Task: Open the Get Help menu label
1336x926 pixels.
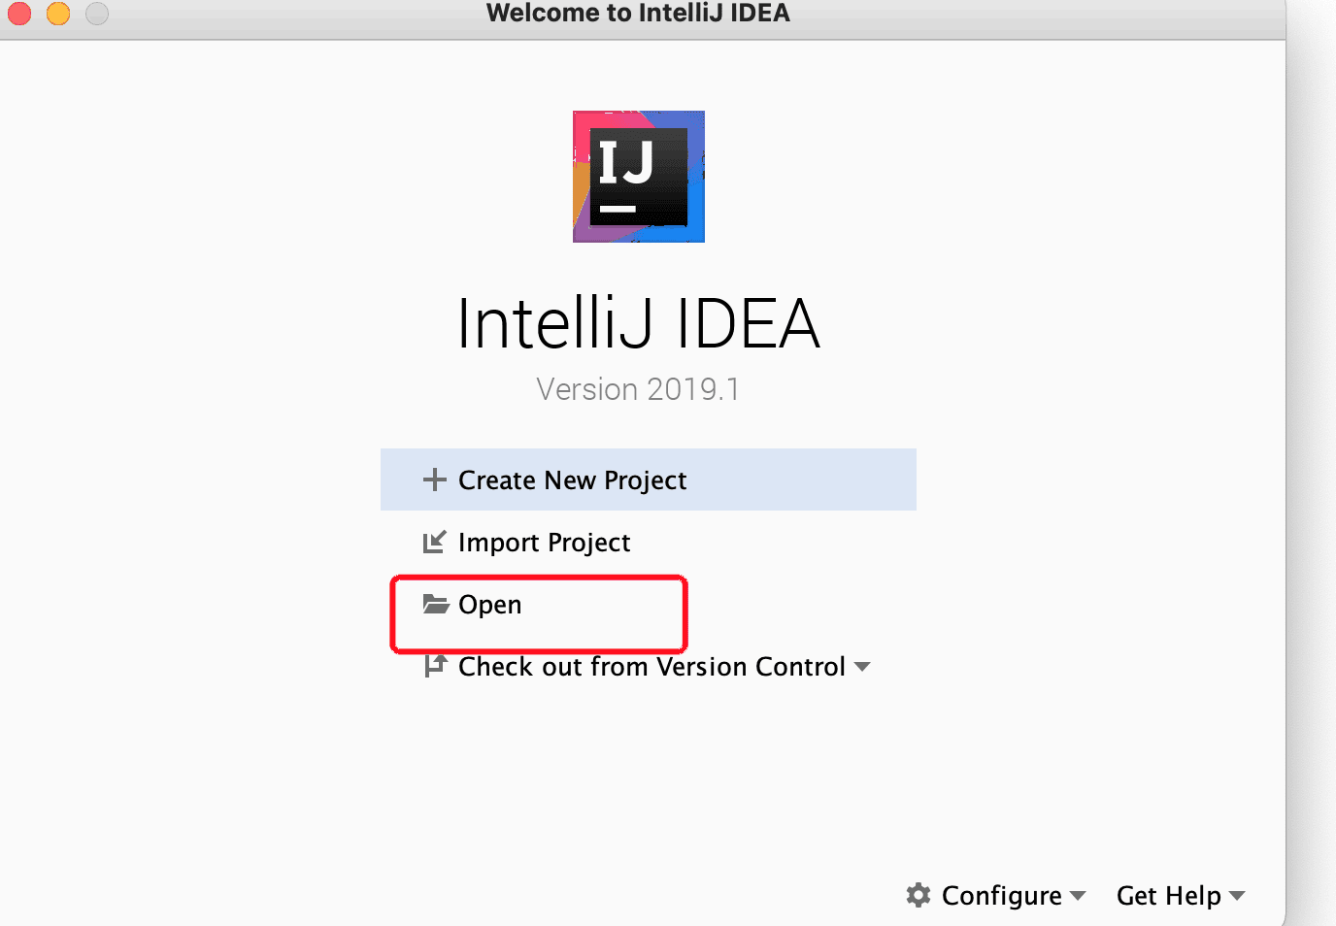Action: pos(1168,895)
